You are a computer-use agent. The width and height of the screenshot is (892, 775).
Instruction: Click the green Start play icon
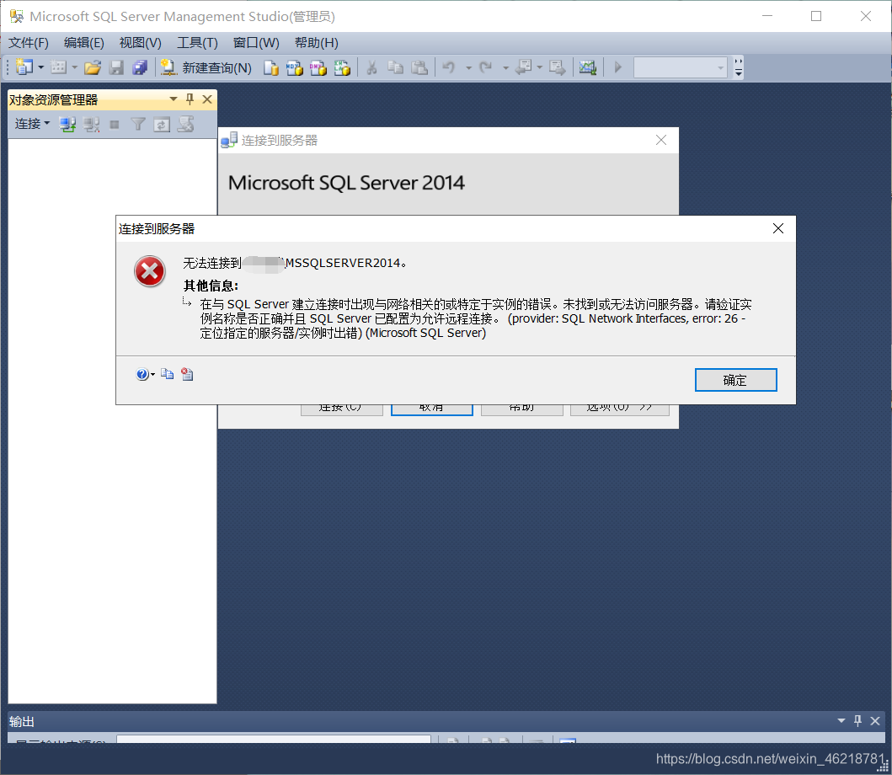tap(617, 67)
